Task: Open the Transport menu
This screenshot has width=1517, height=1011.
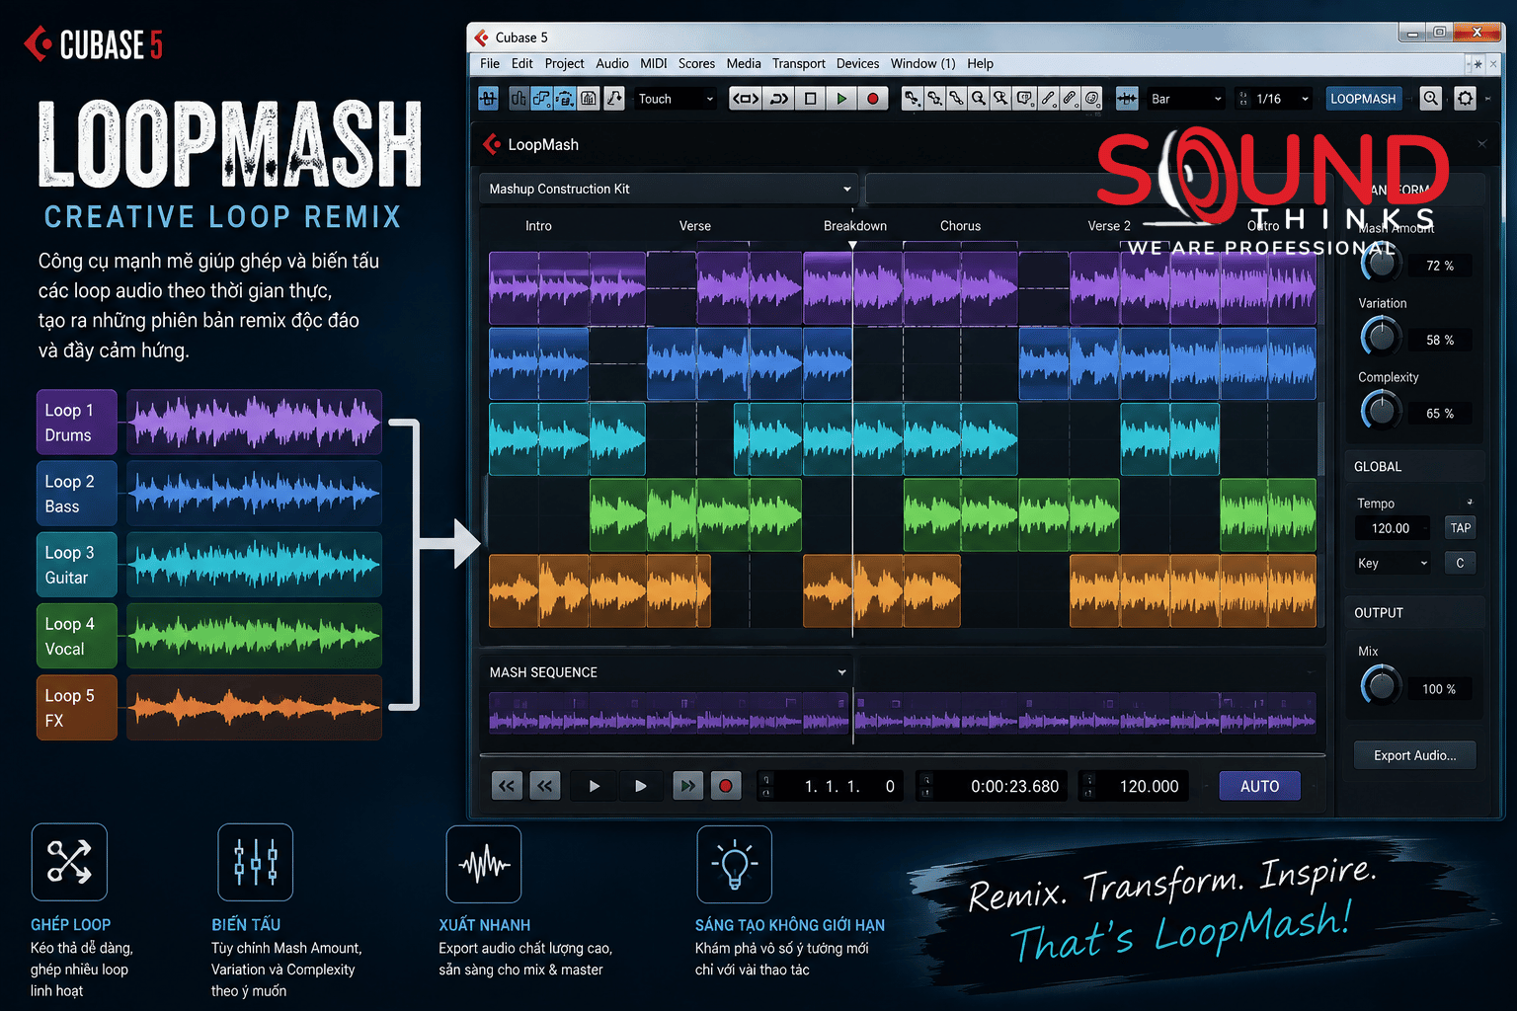Action: coord(798,63)
